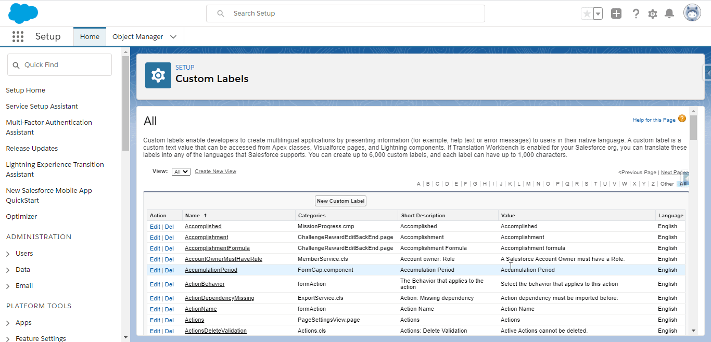Open the ActionBehavior label
711x342 pixels.
click(x=205, y=284)
